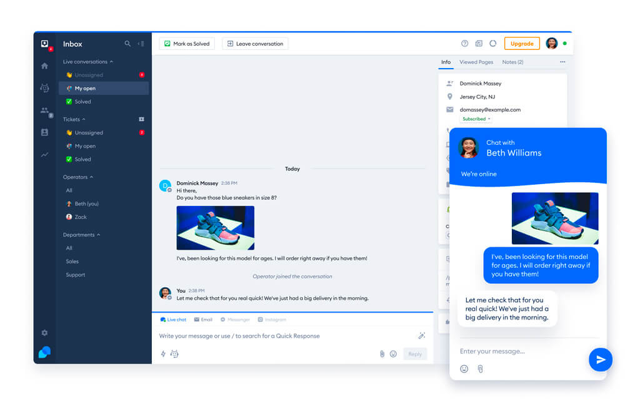Switch to the Viewed Pages tab

click(x=476, y=62)
